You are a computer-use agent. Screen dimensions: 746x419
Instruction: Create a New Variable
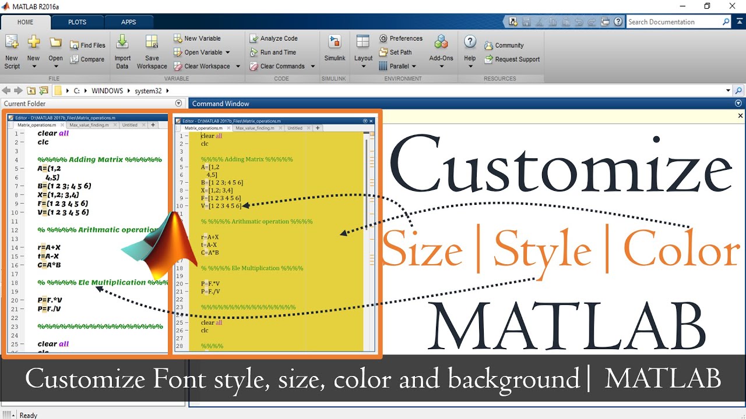point(198,38)
